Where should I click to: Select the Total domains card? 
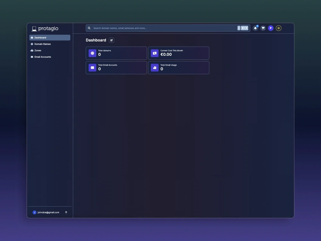coord(116,53)
